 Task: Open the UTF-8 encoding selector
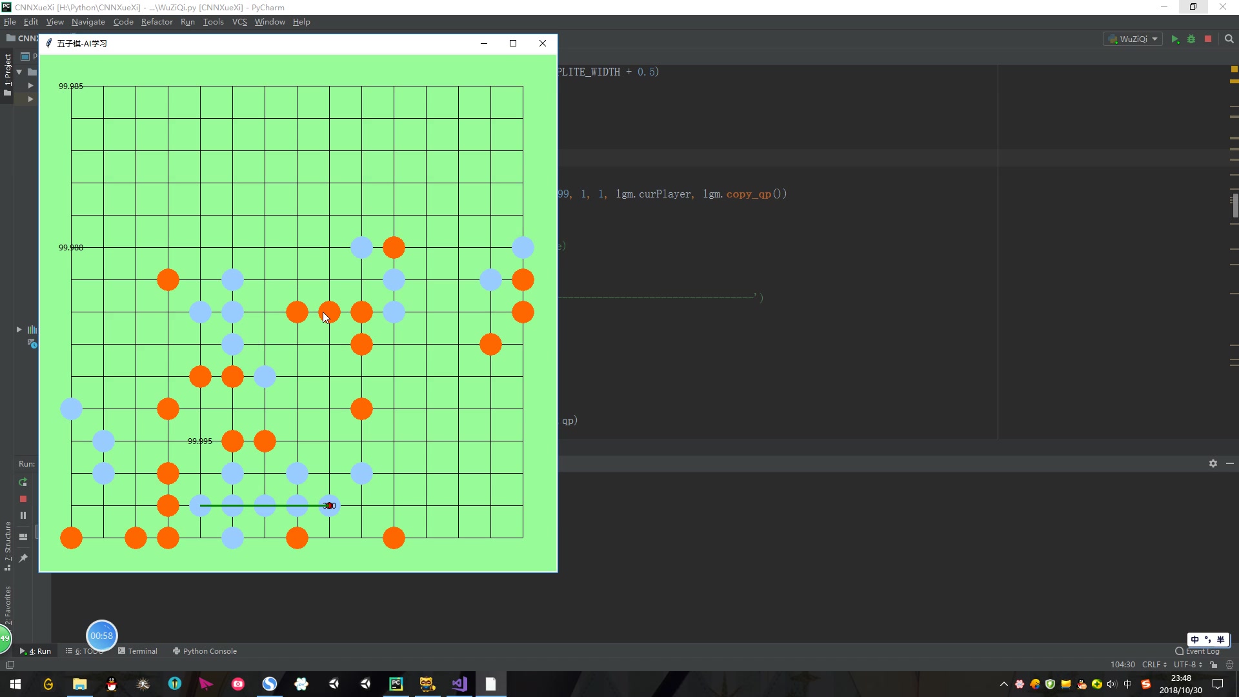[1188, 664]
